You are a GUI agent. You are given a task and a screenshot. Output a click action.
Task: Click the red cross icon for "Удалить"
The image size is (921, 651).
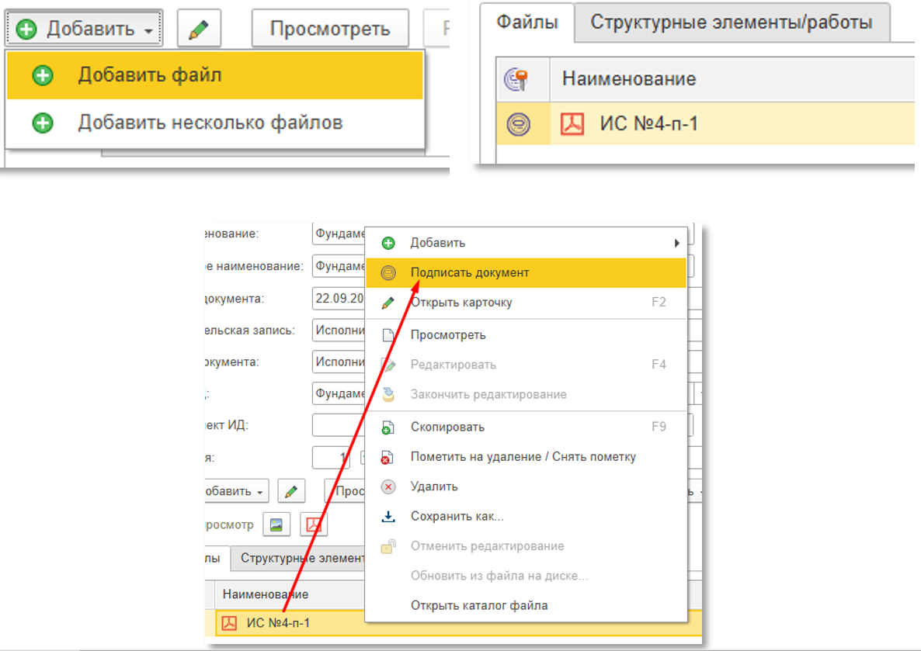point(388,487)
